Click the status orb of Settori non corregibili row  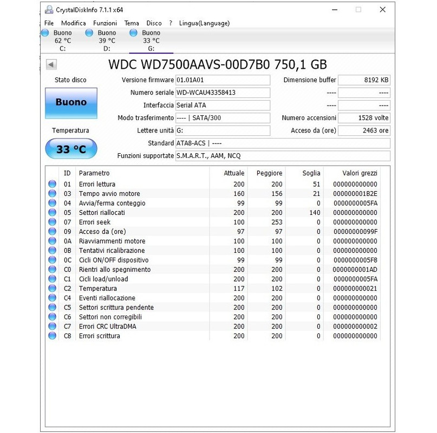[x=52, y=317]
